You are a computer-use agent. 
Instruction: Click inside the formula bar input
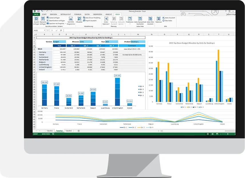pos(149,31)
